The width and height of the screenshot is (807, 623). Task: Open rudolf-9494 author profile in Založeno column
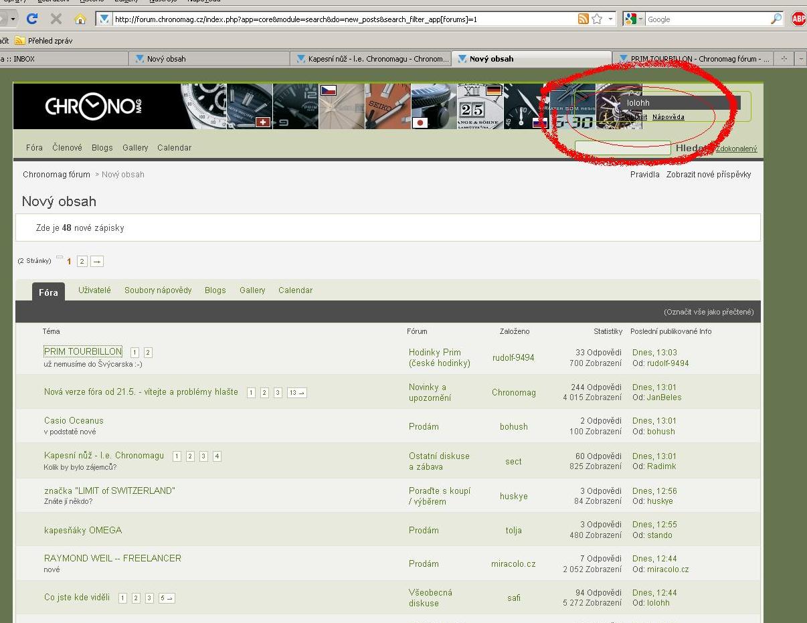point(513,358)
